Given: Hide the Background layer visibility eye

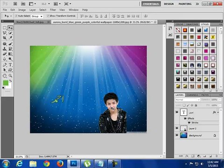Looking at the screenshot, I should coord(177,135).
